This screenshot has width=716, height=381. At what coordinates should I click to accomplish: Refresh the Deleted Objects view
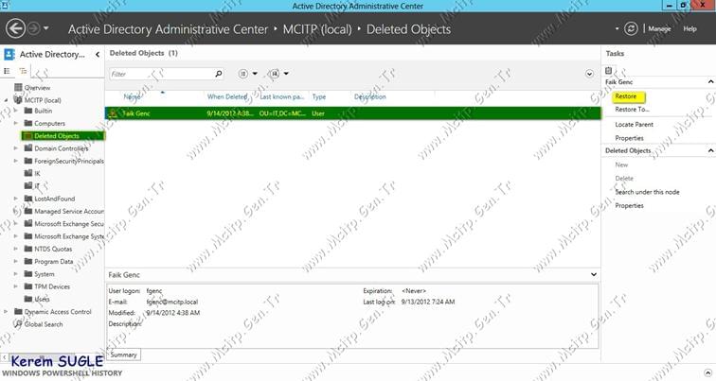coord(631,28)
